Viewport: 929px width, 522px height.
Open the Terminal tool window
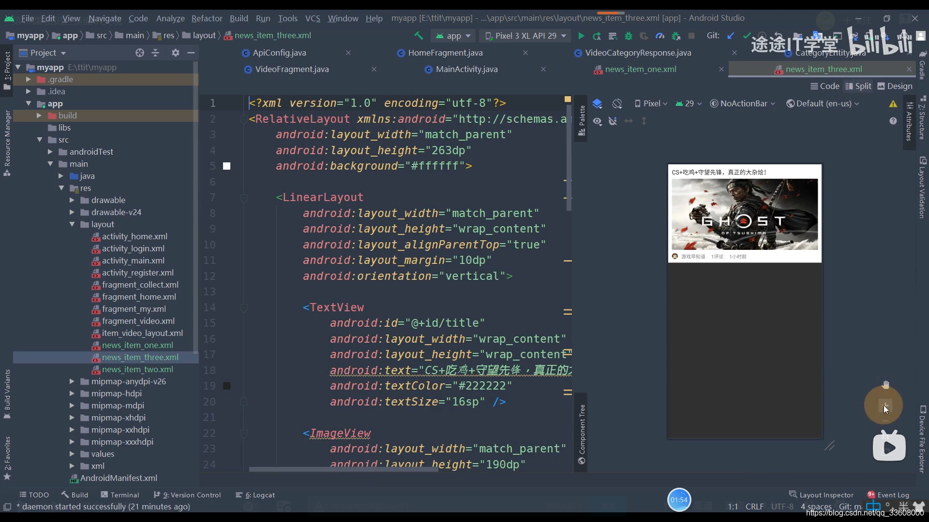coord(120,495)
